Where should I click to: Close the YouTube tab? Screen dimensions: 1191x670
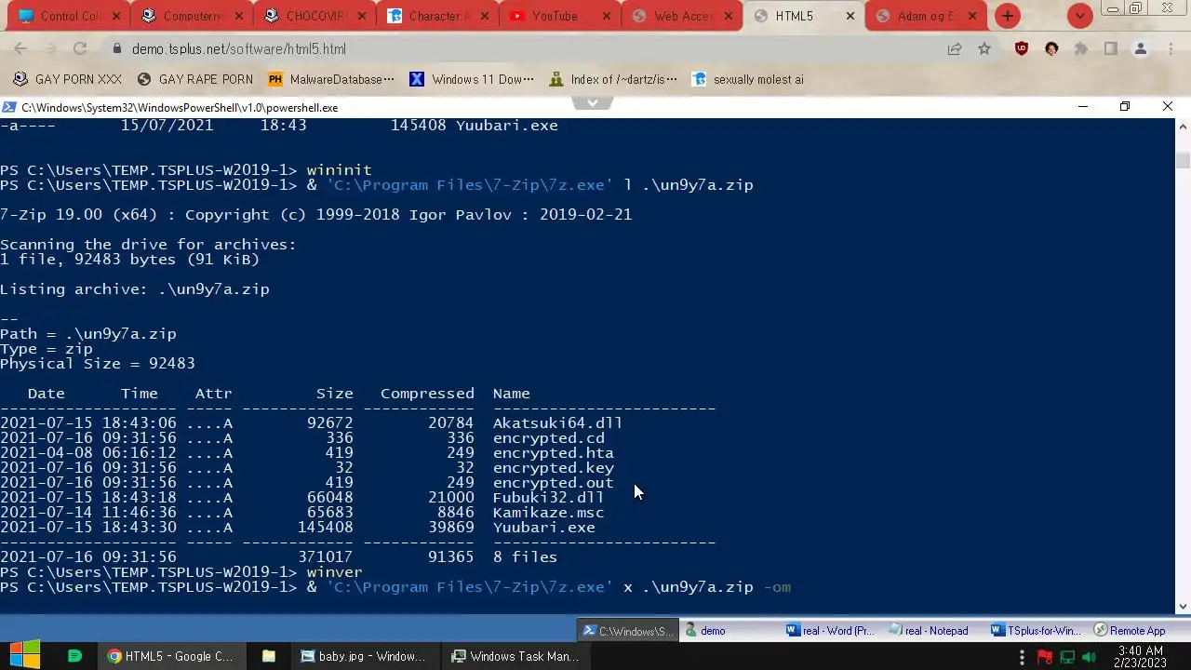606,16
